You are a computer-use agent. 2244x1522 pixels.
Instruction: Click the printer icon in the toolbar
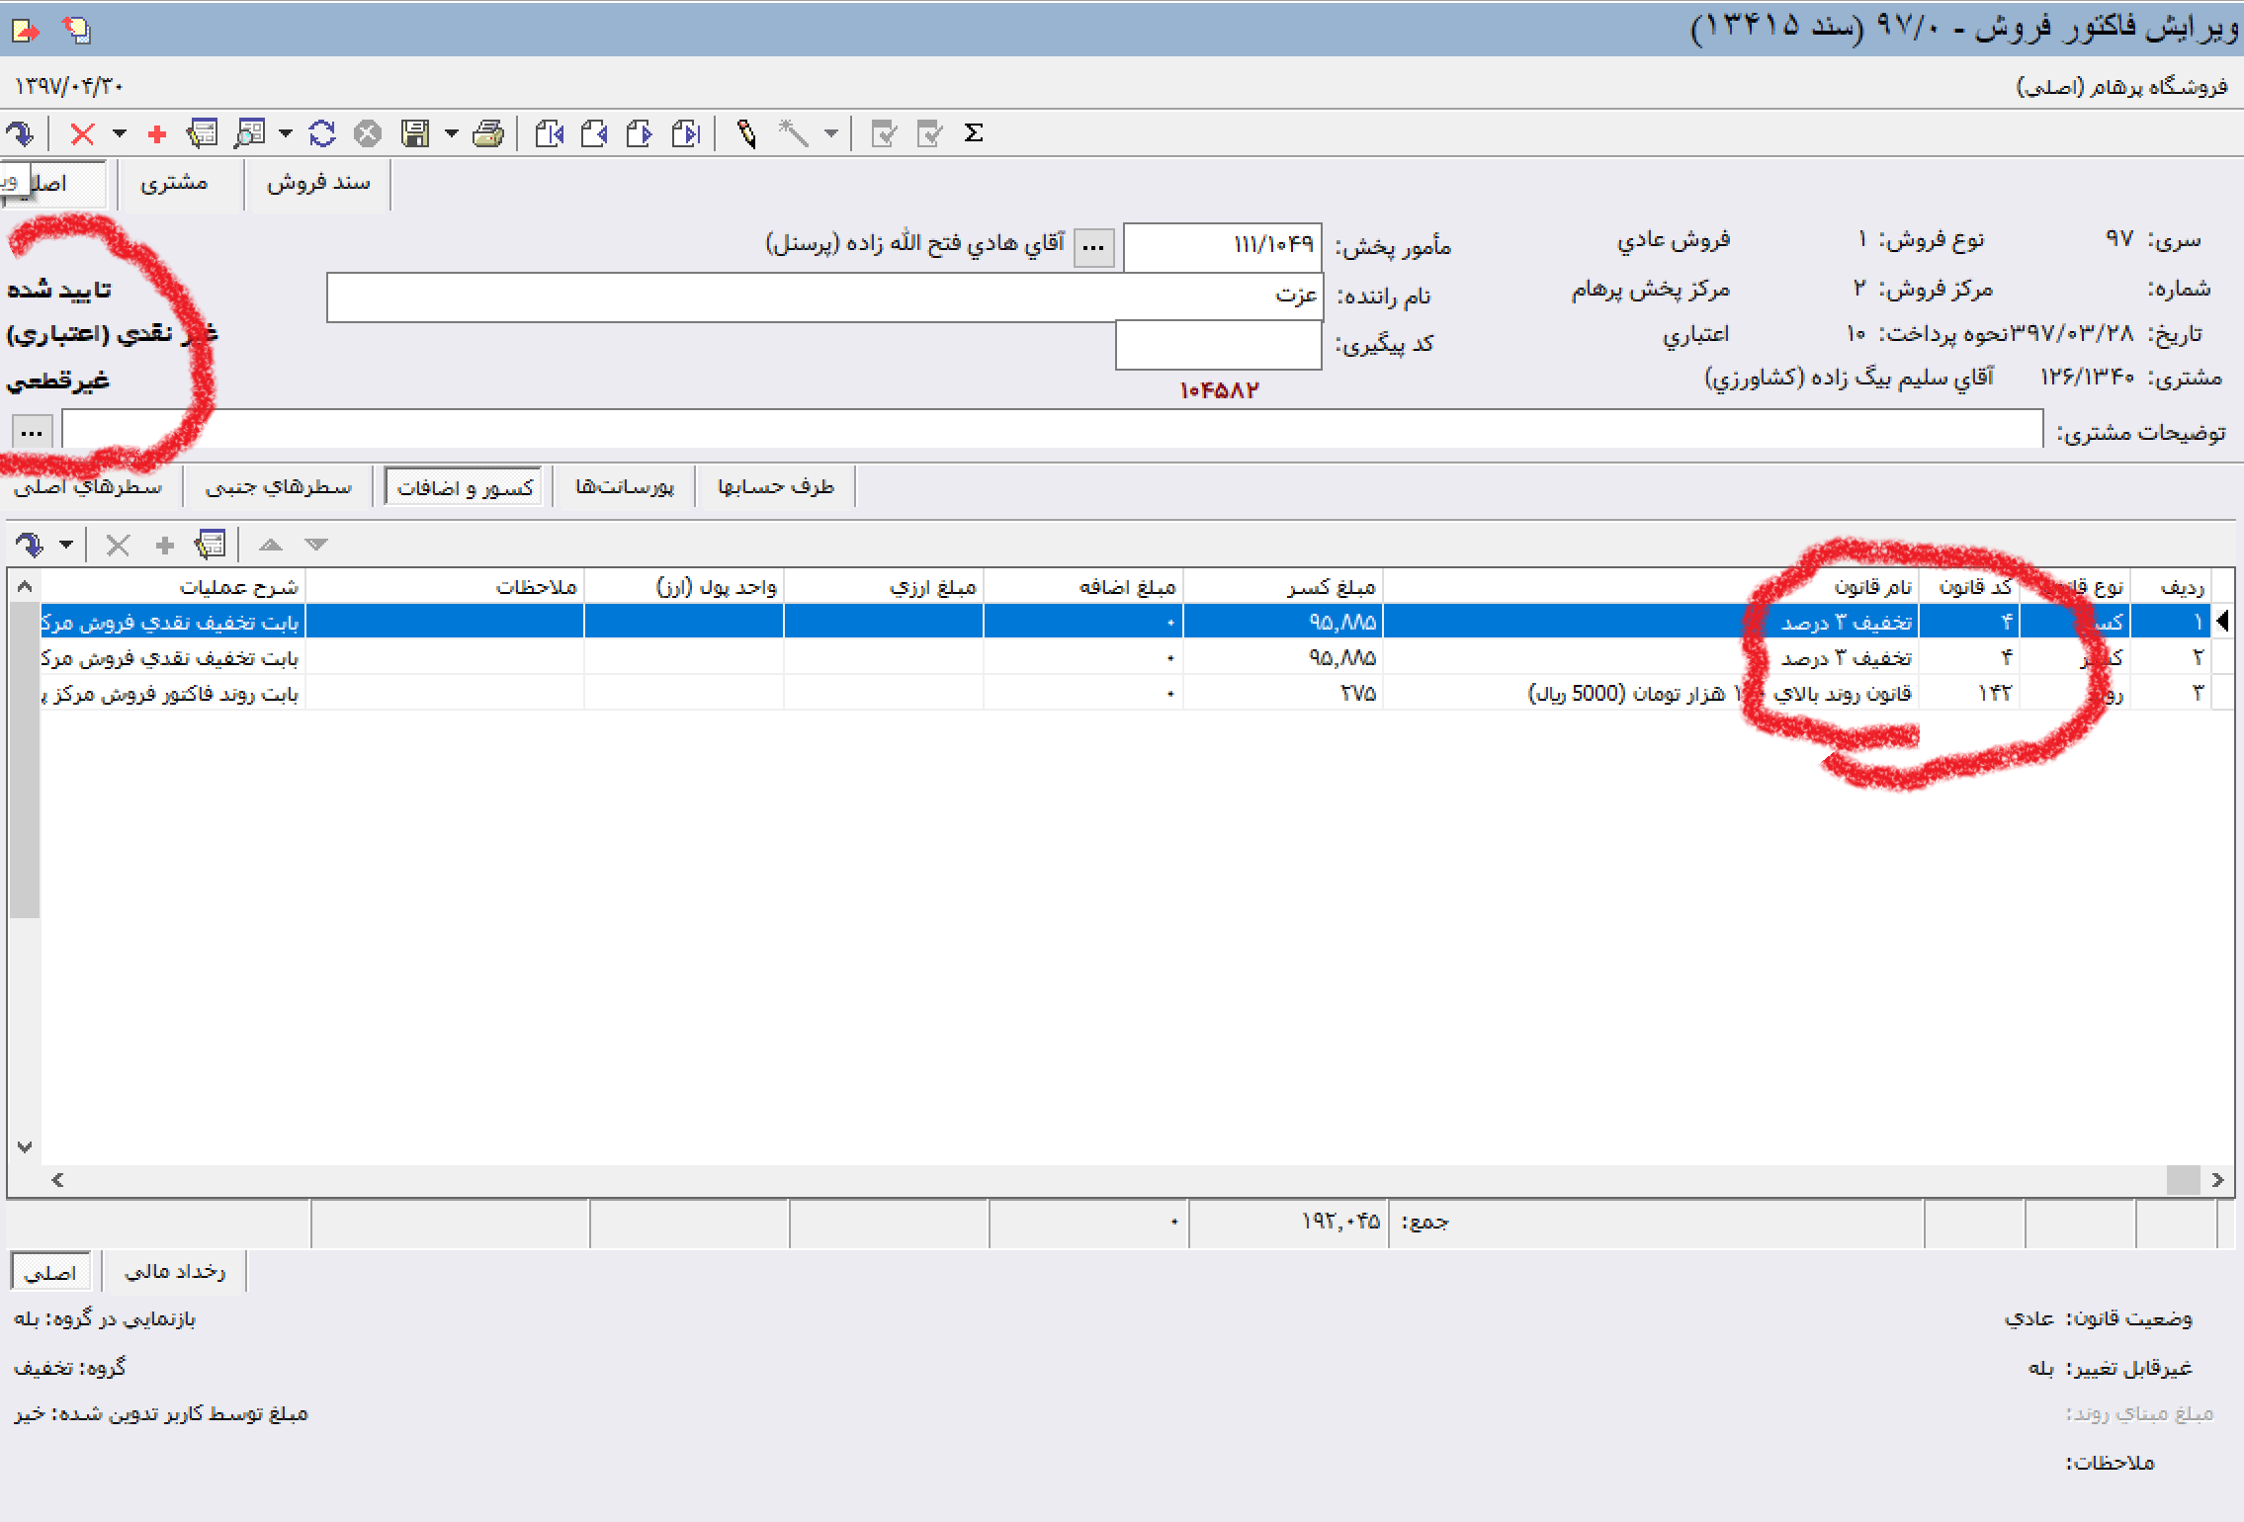click(488, 133)
